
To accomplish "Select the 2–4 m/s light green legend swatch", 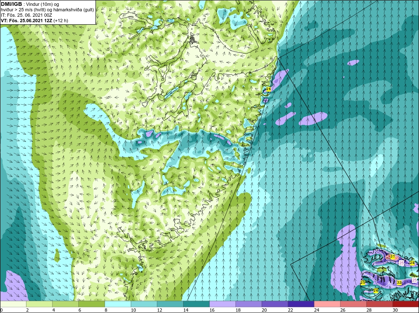I will (39, 304).
